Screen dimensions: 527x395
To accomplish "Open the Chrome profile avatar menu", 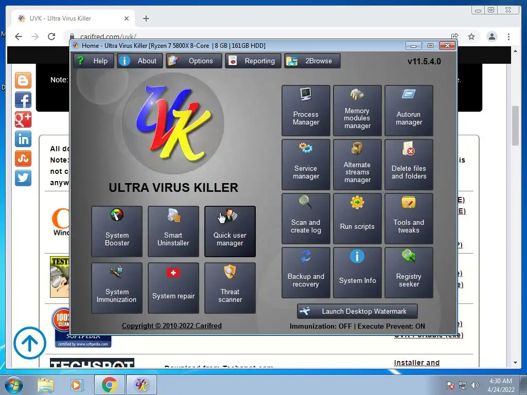I will (x=492, y=37).
